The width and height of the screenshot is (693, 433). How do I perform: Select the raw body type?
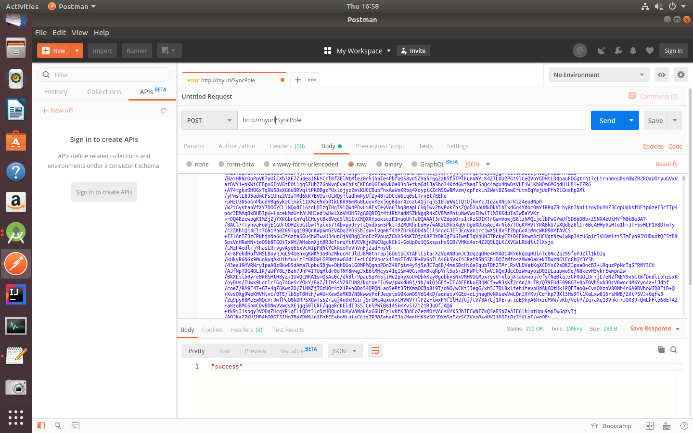(357, 164)
